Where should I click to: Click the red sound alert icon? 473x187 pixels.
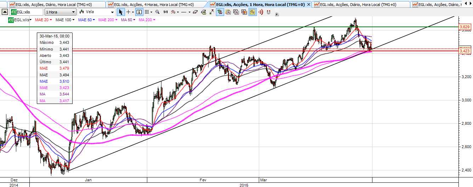click(x=261, y=12)
